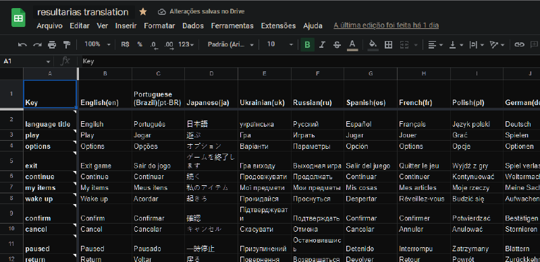Open the Ajuda menu

point(313,26)
